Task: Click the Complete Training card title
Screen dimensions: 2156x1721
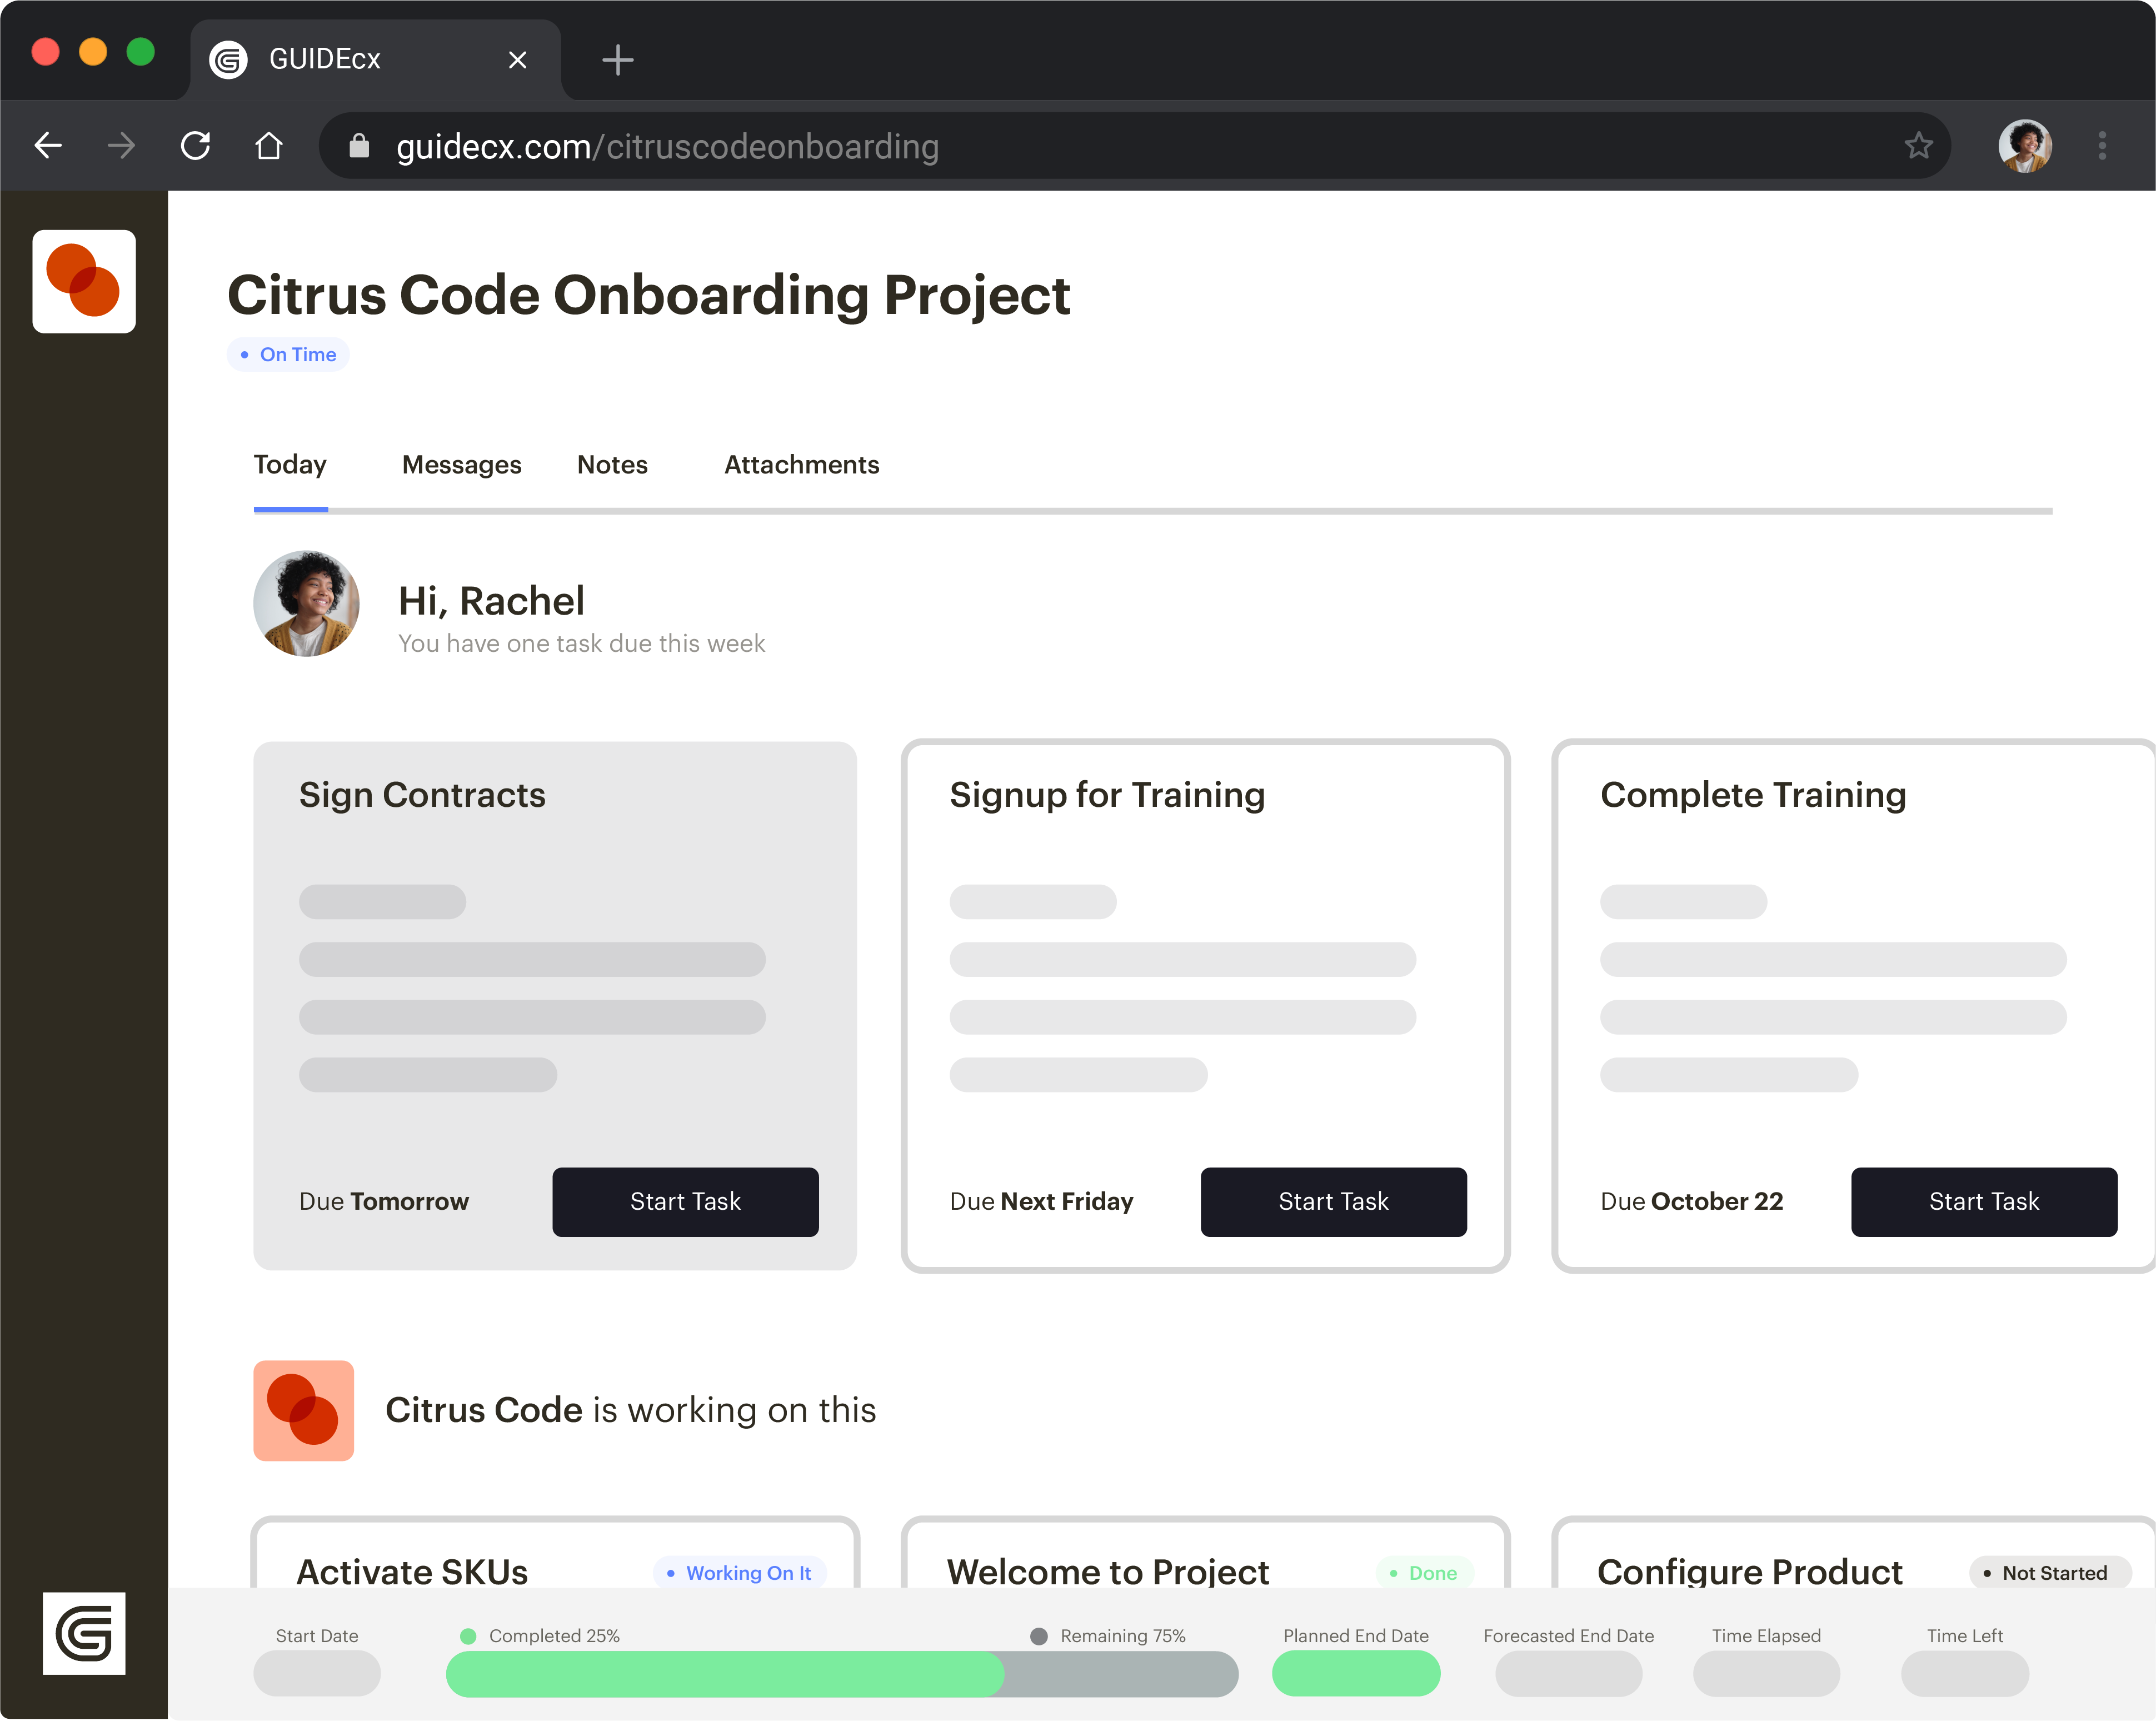Action: (x=1753, y=795)
